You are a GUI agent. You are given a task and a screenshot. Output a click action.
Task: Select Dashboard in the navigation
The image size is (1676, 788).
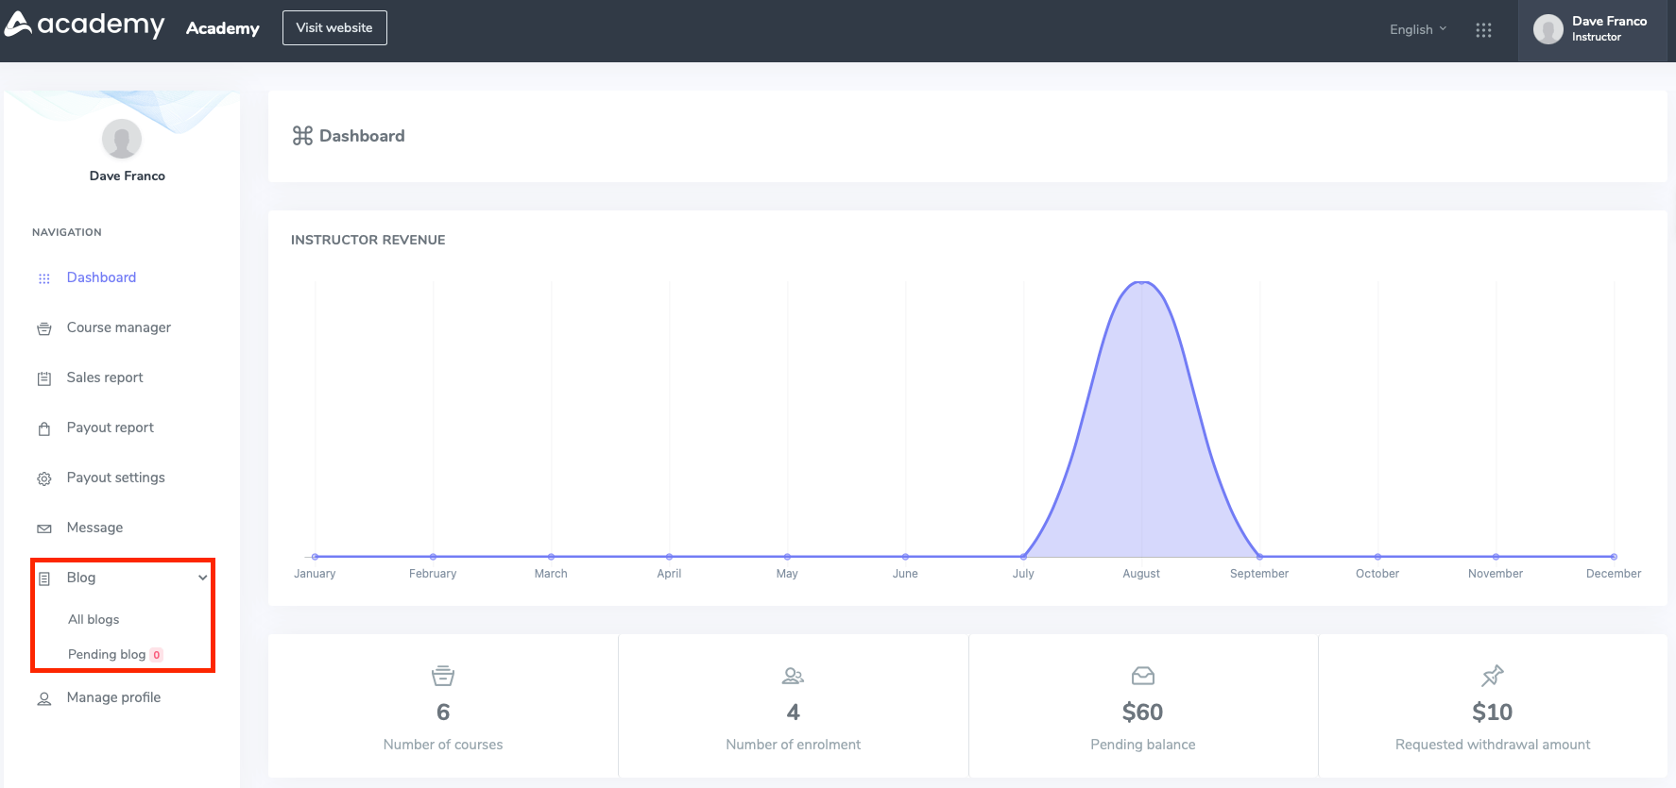pyautogui.click(x=101, y=277)
